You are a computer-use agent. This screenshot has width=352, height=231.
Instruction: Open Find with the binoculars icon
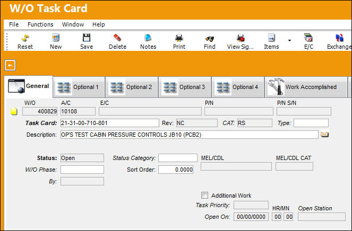[210, 39]
